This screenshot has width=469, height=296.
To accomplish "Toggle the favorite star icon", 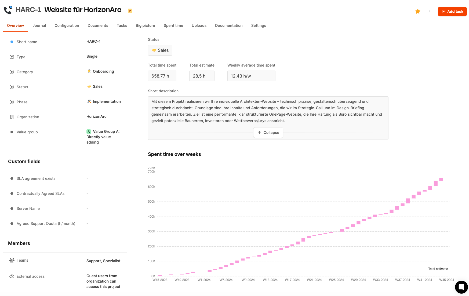I will 417,11.
